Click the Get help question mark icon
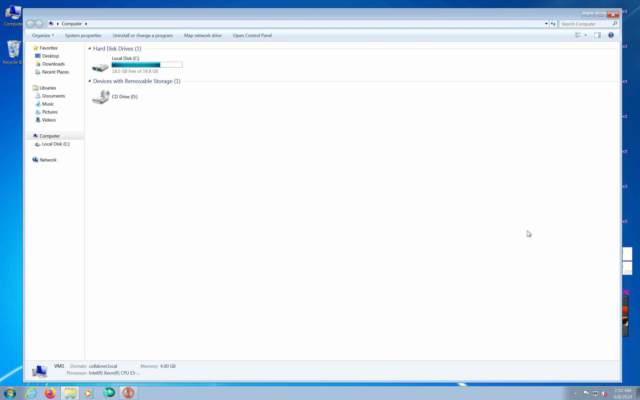The image size is (640, 400). pos(611,35)
